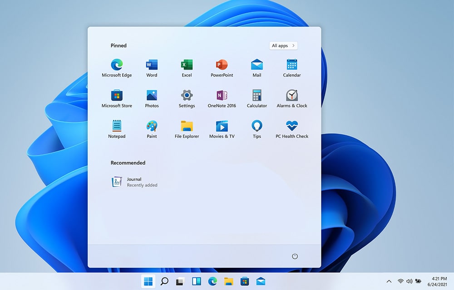Open File Explorer from the taskbar
454x290 pixels.
point(229,281)
